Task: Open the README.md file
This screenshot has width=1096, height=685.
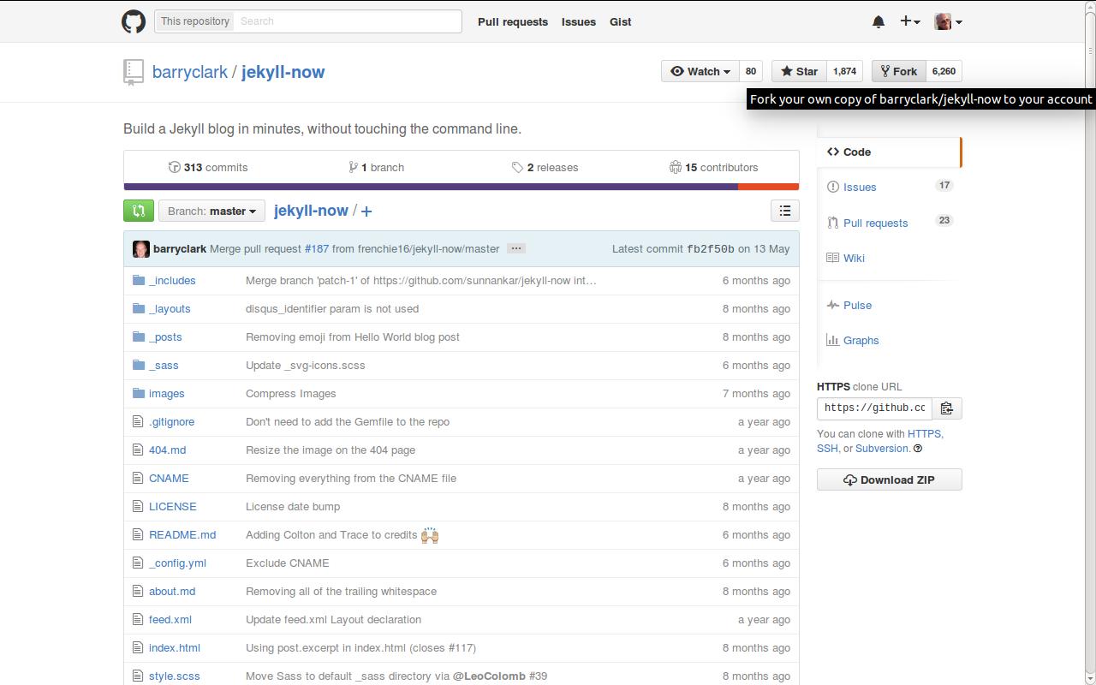Action: tap(182, 534)
